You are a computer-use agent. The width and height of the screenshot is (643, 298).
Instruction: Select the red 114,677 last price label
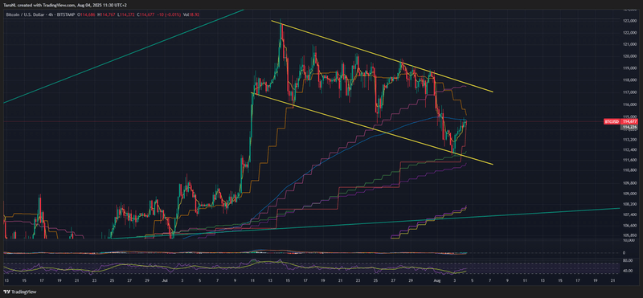(629, 122)
